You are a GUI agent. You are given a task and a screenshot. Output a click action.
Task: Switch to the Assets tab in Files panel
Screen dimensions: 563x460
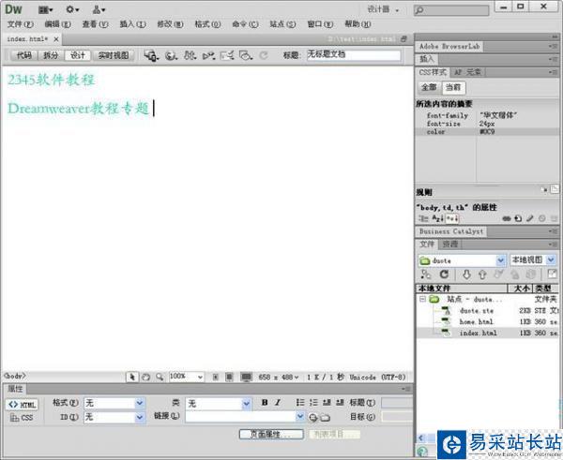click(449, 245)
